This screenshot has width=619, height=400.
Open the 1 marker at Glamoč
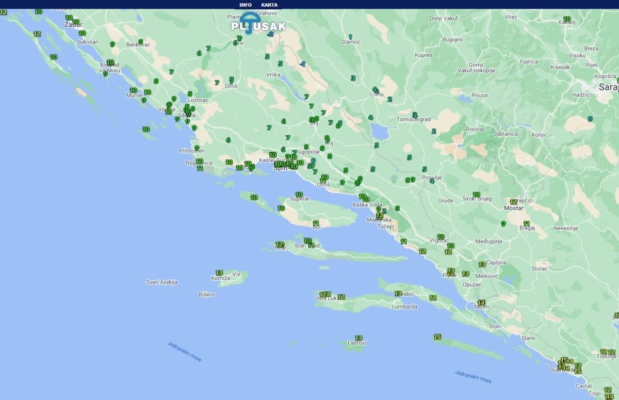pyautogui.click(x=350, y=37)
